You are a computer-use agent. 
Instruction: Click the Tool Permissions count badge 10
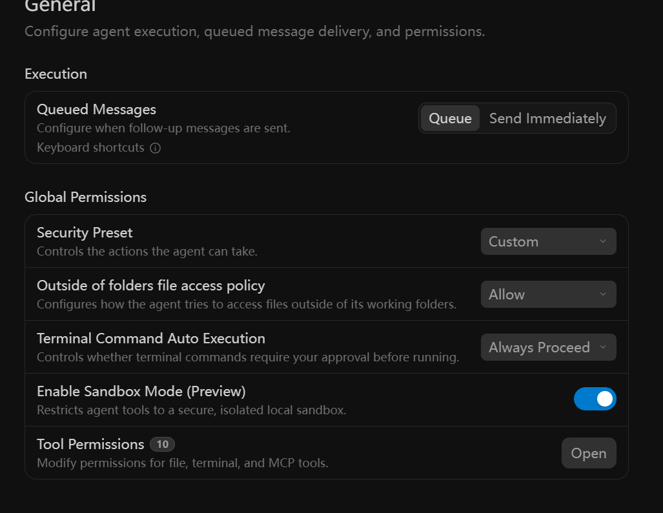coord(163,444)
